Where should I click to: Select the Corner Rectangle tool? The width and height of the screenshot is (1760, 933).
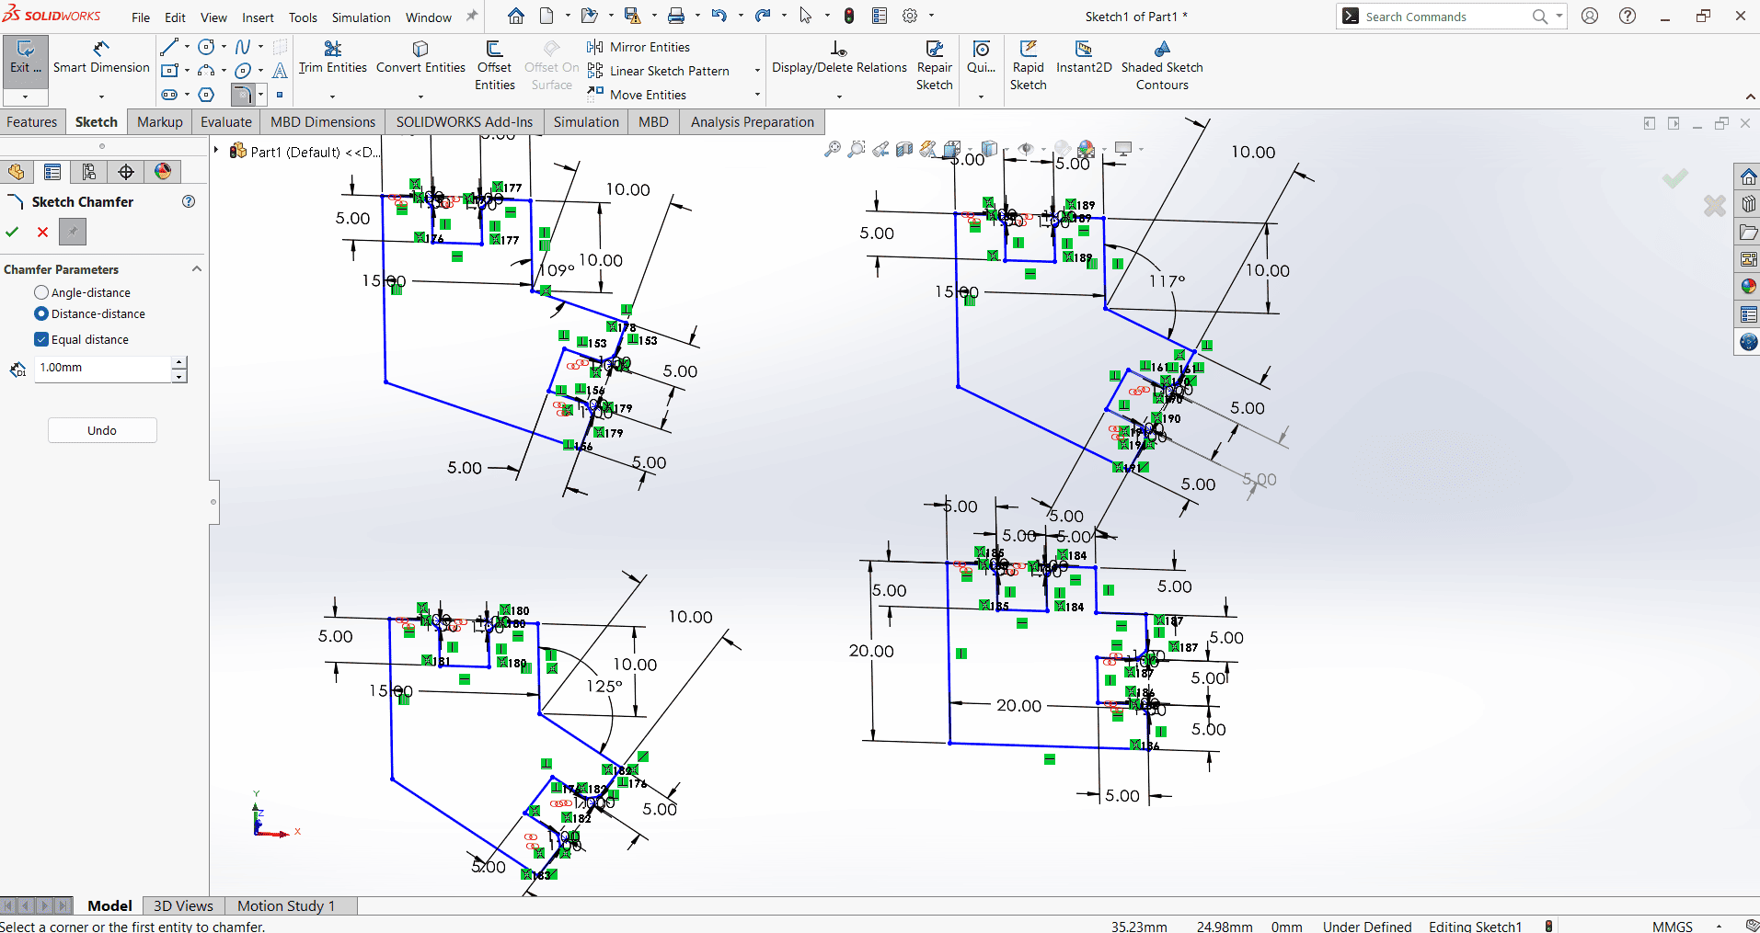tap(169, 71)
